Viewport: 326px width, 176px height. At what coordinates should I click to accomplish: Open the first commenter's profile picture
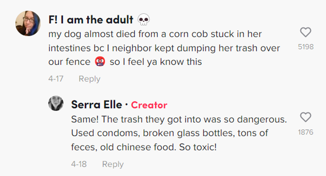tap(28, 23)
